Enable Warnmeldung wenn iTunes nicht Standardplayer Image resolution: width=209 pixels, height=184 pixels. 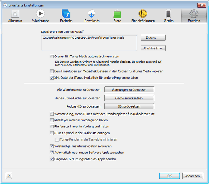pos(52,114)
